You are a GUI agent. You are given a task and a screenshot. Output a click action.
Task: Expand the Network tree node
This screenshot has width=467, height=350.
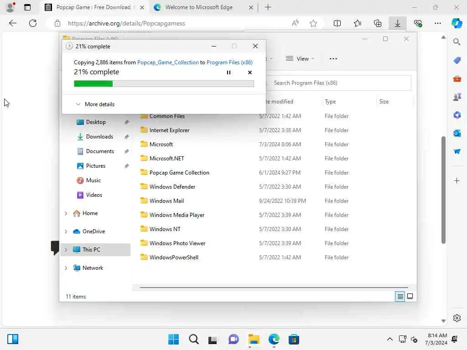(x=66, y=268)
